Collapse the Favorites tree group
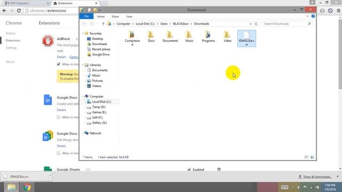 tap(83, 34)
